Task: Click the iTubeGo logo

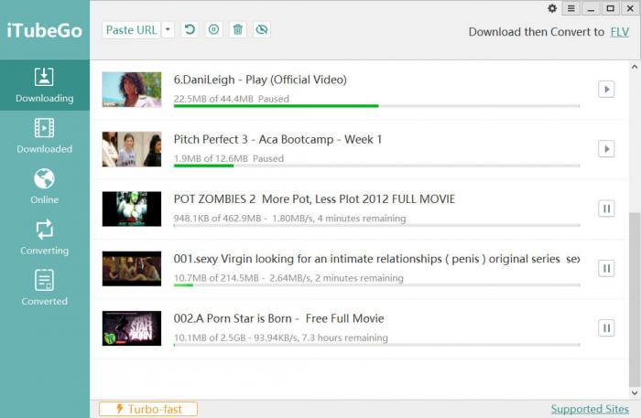Action: [x=45, y=30]
